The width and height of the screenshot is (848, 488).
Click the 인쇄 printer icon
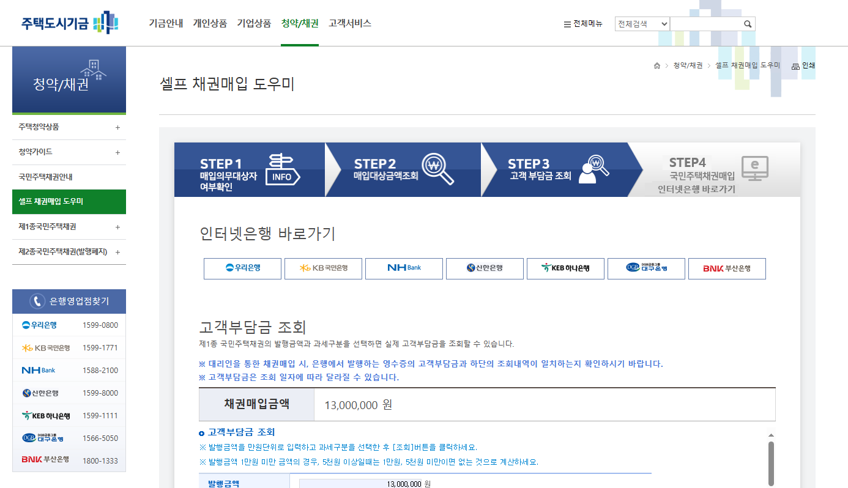click(x=794, y=65)
